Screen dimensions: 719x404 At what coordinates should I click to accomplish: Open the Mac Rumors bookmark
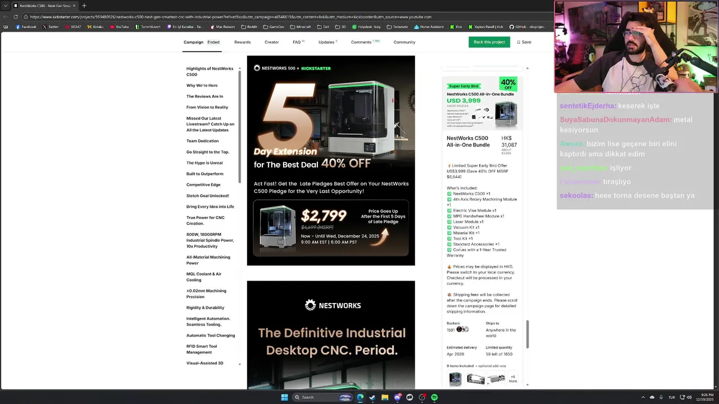tap(222, 27)
